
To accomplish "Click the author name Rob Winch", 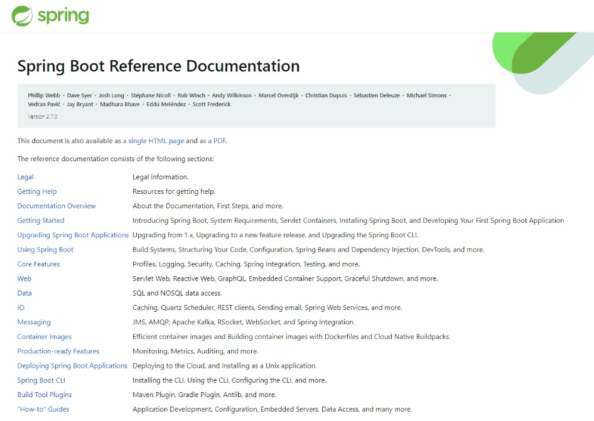I will tap(192, 95).
